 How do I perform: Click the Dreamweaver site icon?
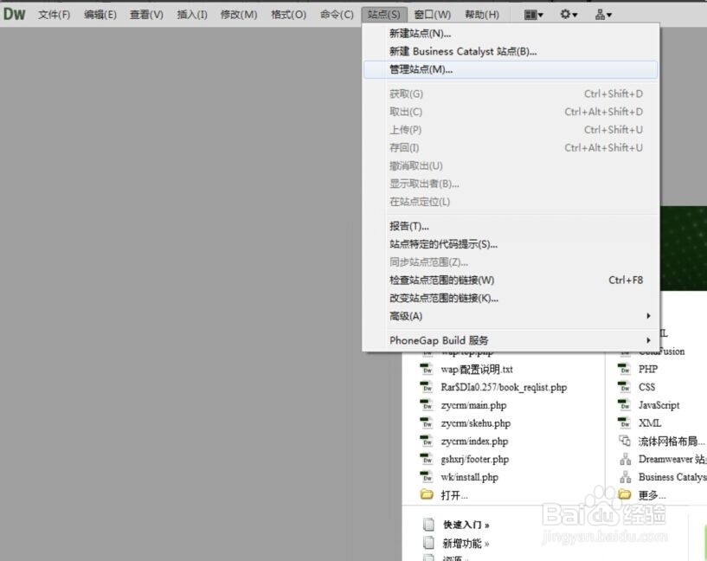[625, 459]
